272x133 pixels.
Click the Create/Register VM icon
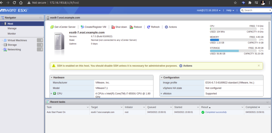[82, 27]
